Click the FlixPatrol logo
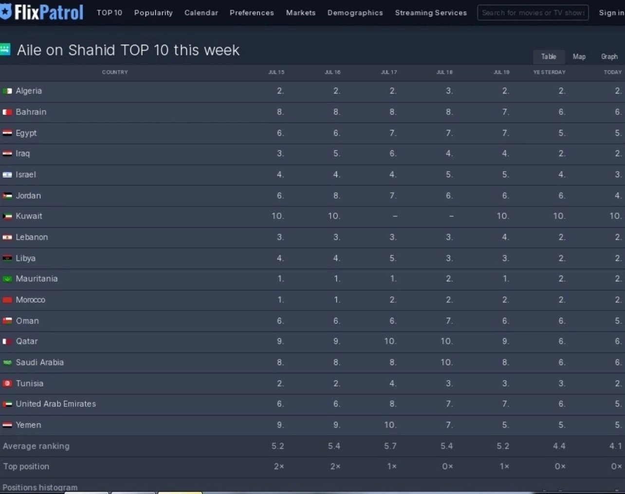 pyautogui.click(x=42, y=12)
